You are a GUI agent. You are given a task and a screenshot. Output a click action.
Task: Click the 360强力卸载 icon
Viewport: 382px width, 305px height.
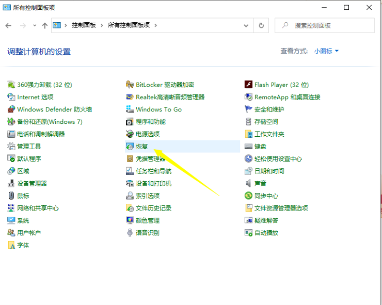pos(11,85)
